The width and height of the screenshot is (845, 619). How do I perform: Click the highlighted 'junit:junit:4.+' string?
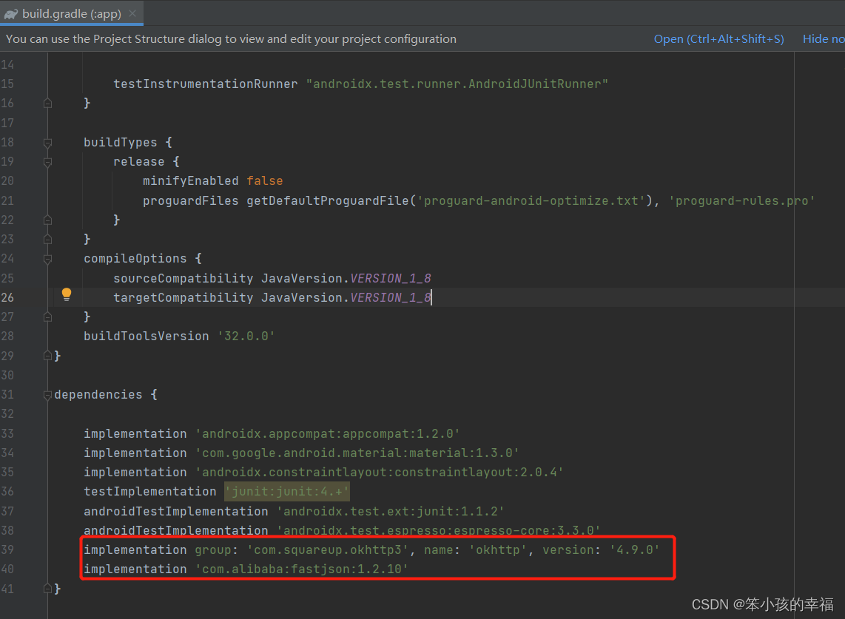(x=287, y=491)
